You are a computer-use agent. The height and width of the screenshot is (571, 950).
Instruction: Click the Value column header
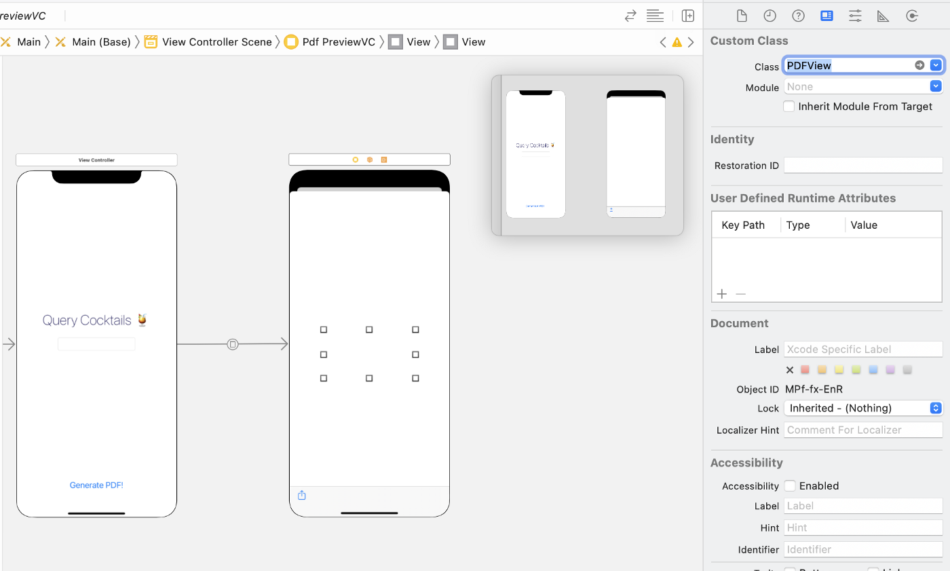pos(864,225)
